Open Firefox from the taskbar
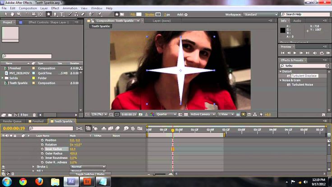Screen dimensions: 332x187 (x=39, y=182)
